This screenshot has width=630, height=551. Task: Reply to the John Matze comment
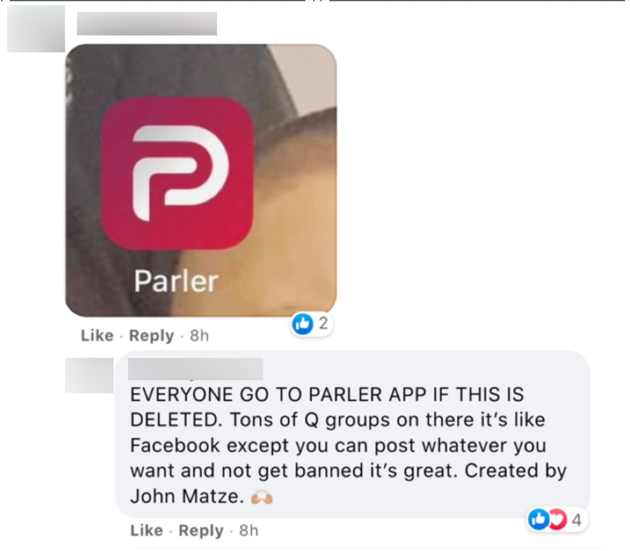tap(201, 531)
